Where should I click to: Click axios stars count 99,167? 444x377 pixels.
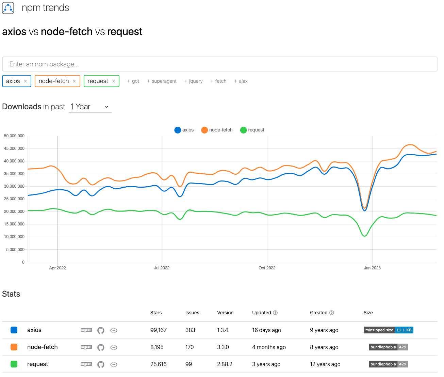point(159,330)
